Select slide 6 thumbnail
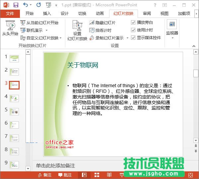This screenshot has width=199, height=179. pyautogui.click(x=14, y=125)
